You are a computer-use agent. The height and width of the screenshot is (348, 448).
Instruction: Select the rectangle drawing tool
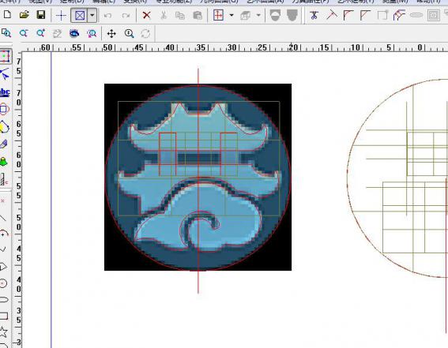click(4, 316)
